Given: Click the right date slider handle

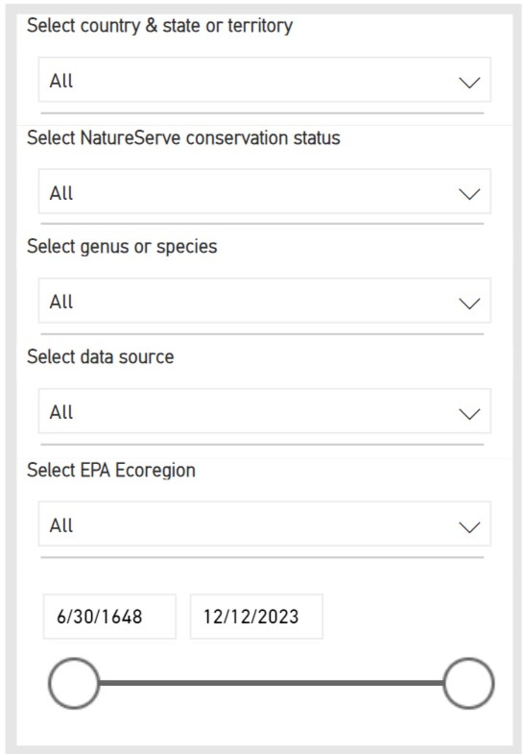Looking at the screenshot, I should coord(469,683).
